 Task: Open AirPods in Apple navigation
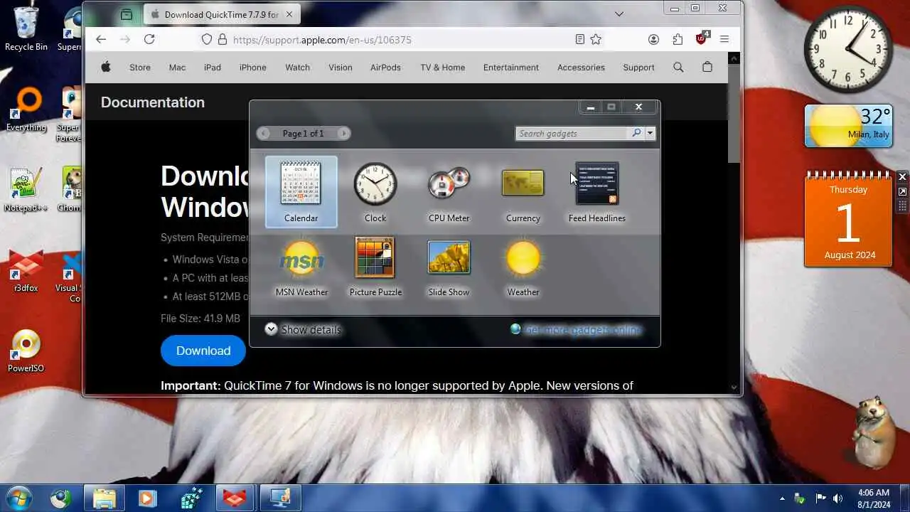pyautogui.click(x=385, y=68)
